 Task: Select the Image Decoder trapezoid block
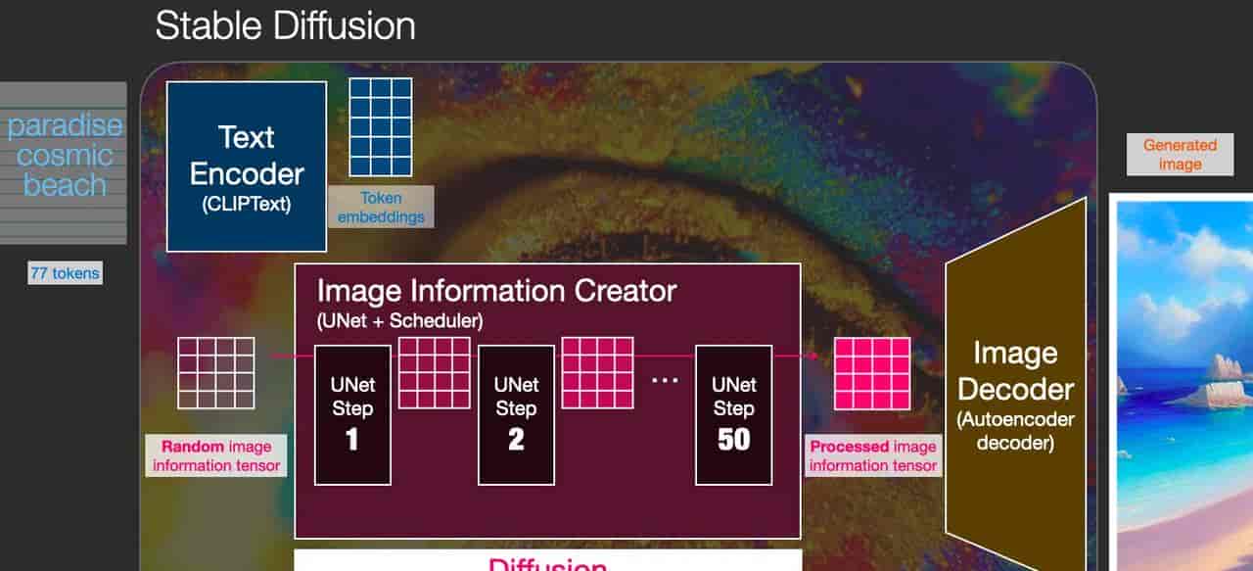click(1015, 382)
